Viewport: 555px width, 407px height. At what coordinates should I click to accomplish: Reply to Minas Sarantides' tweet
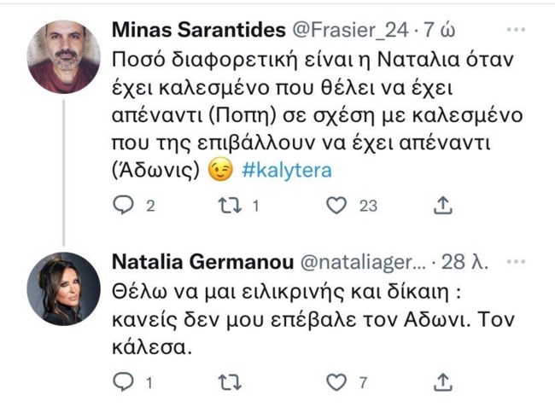(125, 206)
